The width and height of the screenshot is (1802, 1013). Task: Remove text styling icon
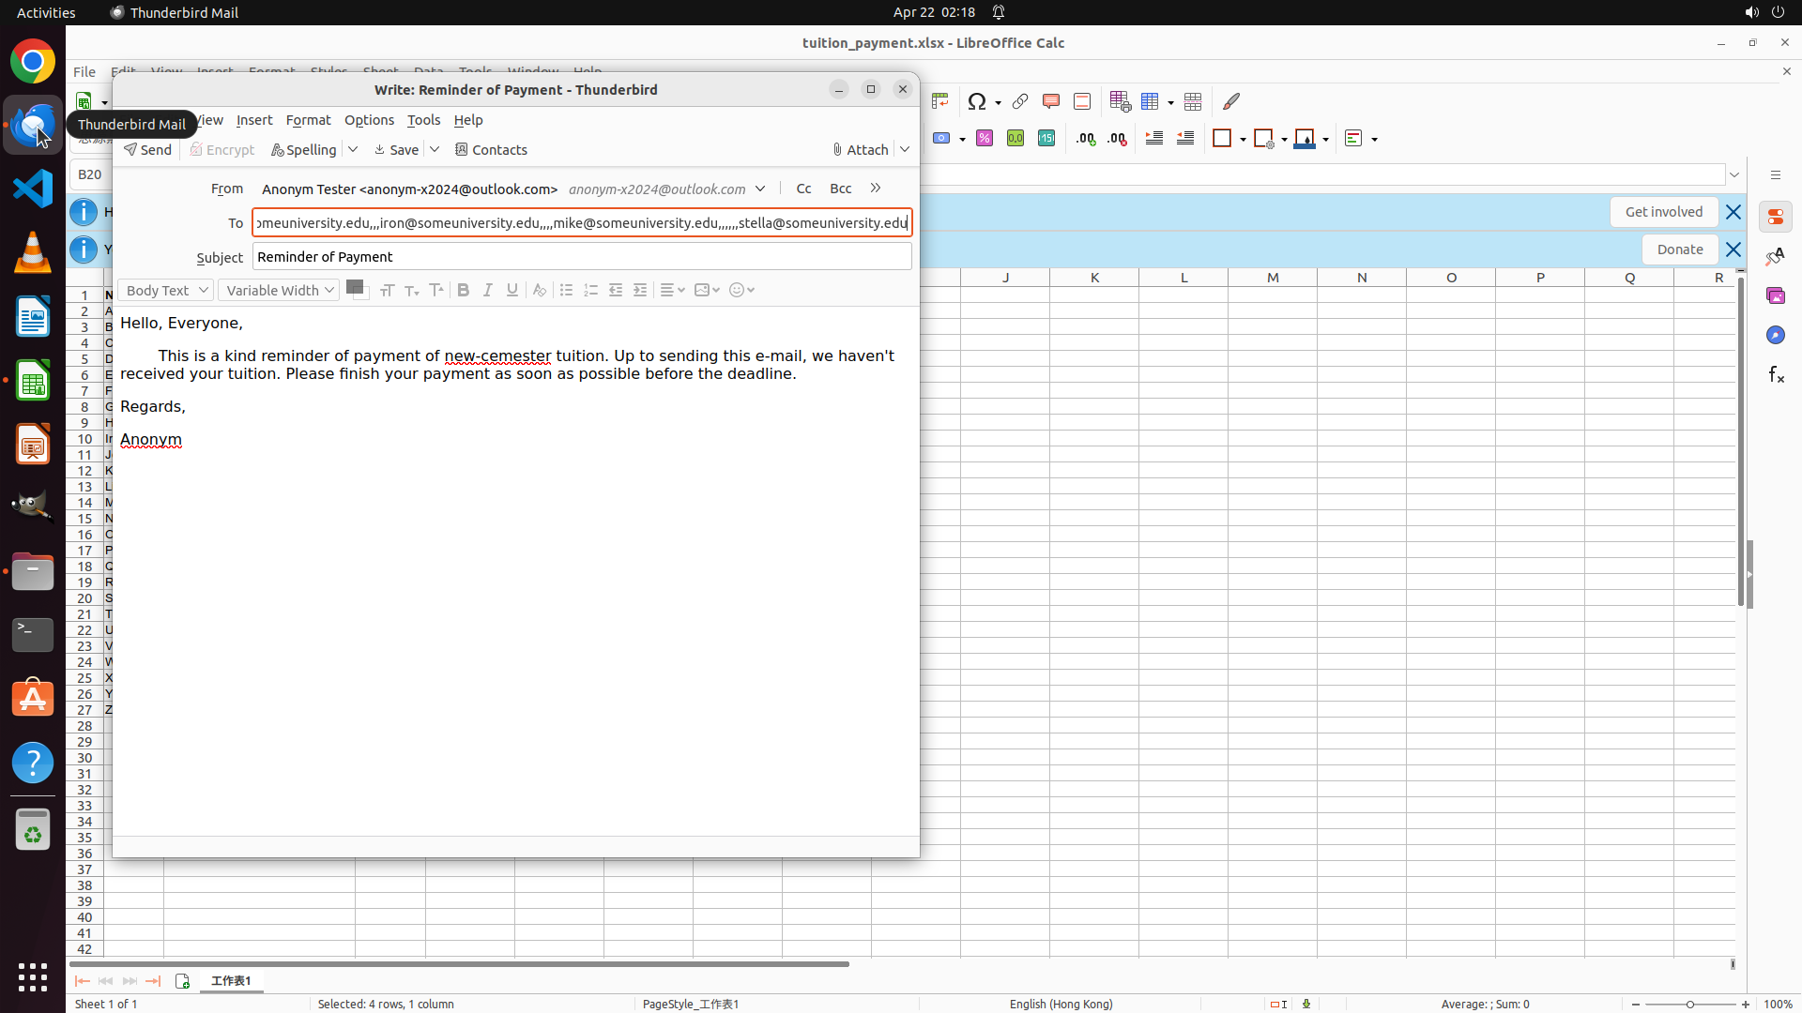[x=539, y=291]
